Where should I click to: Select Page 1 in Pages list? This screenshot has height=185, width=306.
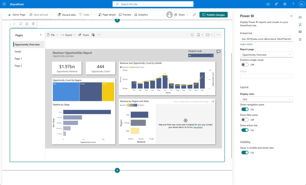18,59
